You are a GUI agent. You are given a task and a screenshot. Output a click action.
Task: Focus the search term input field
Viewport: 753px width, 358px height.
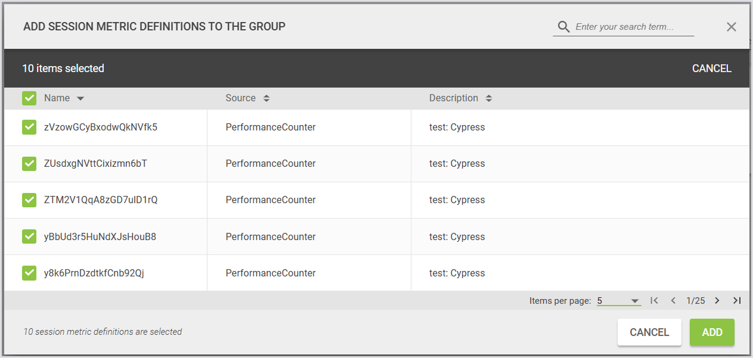[x=633, y=27]
